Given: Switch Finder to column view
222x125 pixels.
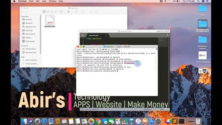Looking at the screenshot, I should pyautogui.click(x=52, y=11).
